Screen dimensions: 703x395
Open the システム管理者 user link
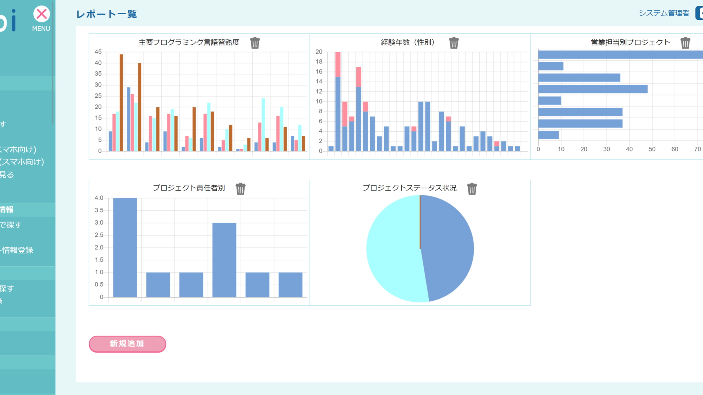tap(663, 13)
